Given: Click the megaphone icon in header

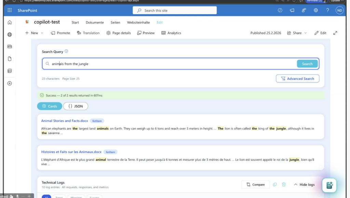Looking at the screenshot, I should coord(292,11).
